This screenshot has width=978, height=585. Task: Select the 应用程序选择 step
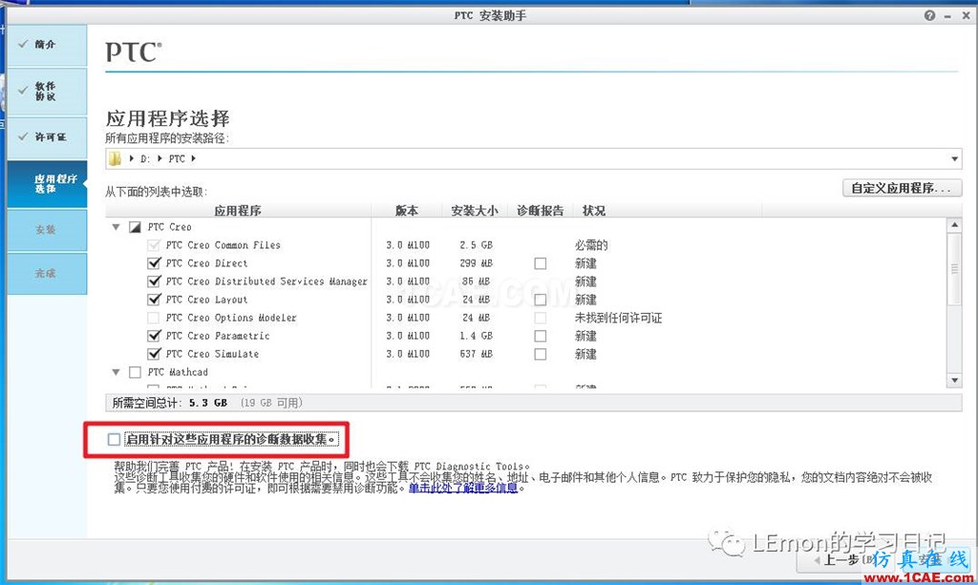tap(48, 184)
